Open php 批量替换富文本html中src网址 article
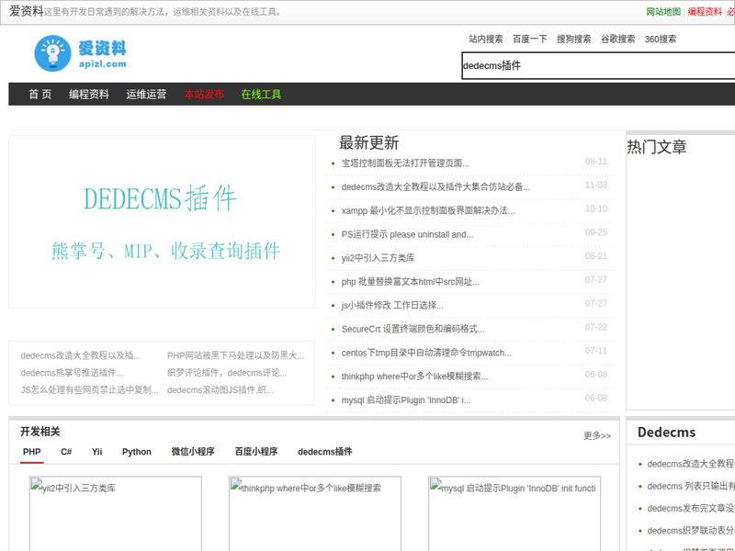This screenshot has width=735, height=551. 410,282
